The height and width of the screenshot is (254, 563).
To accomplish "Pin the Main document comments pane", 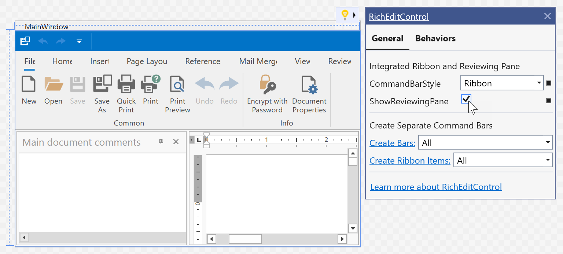I will (x=161, y=142).
